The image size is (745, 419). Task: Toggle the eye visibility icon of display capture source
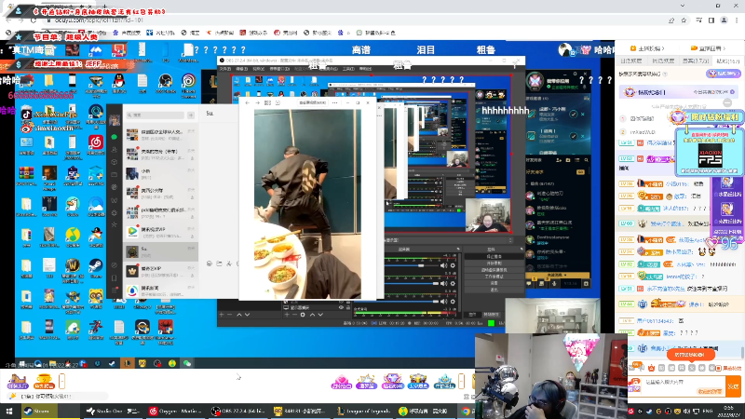click(341, 308)
